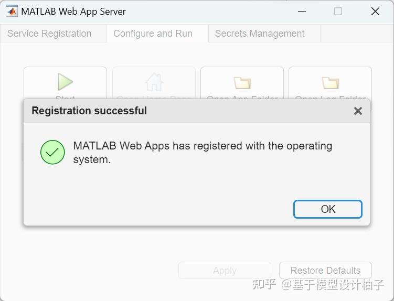Click the green Start play icon

[65, 82]
